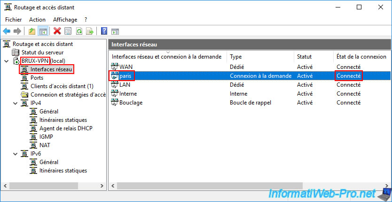392x202 pixels.
Task: Click the green Refresh toolbar icon
Action: pyautogui.click(x=79, y=31)
